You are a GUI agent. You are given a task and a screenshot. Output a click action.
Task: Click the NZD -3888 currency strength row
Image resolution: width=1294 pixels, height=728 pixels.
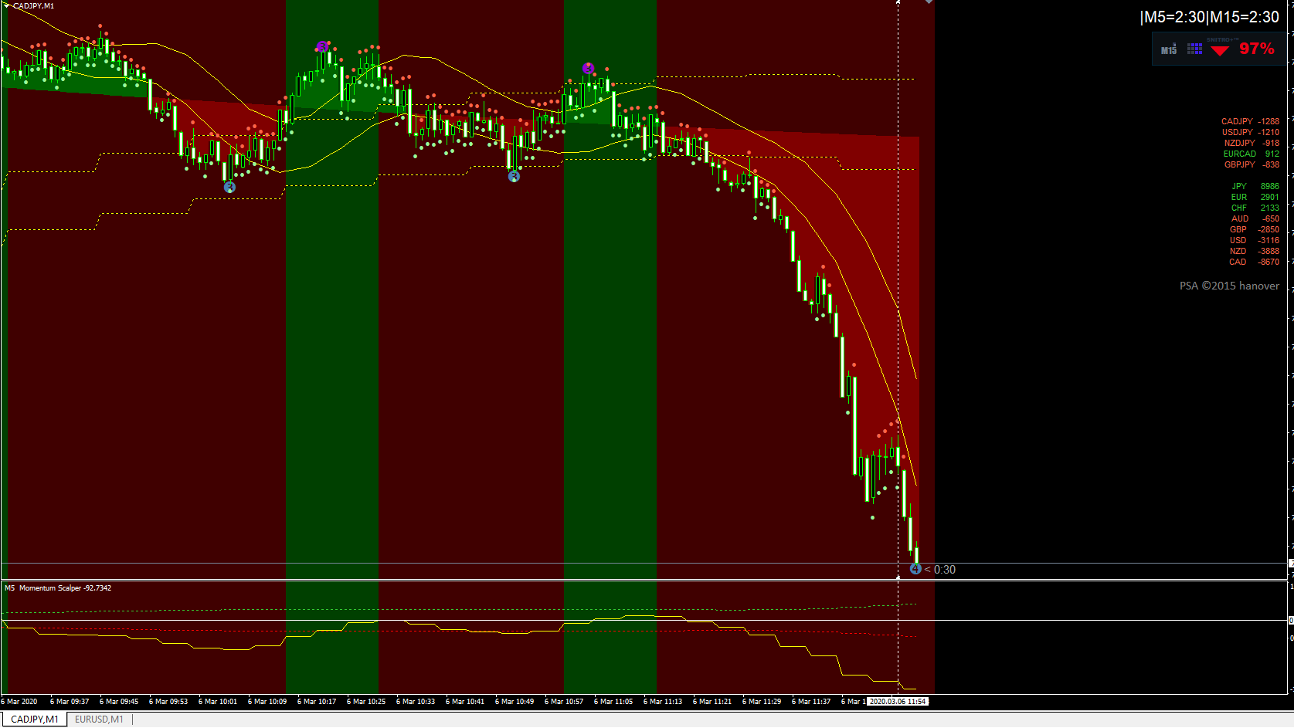(x=1255, y=251)
